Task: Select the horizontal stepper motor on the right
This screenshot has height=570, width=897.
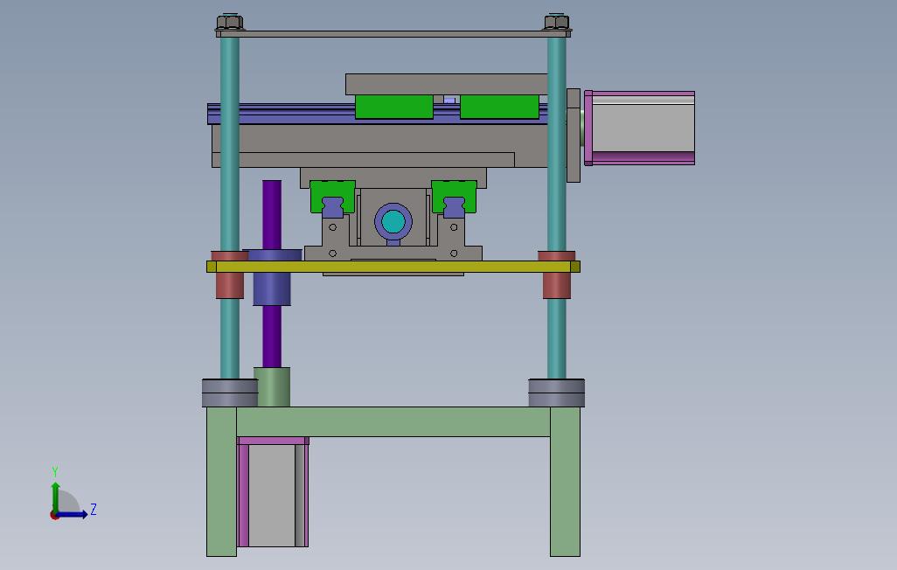Action: (x=640, y=128)
